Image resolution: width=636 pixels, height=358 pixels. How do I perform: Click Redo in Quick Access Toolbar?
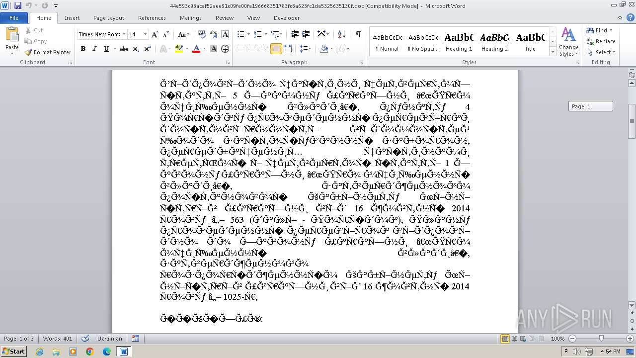coord(45,5)
